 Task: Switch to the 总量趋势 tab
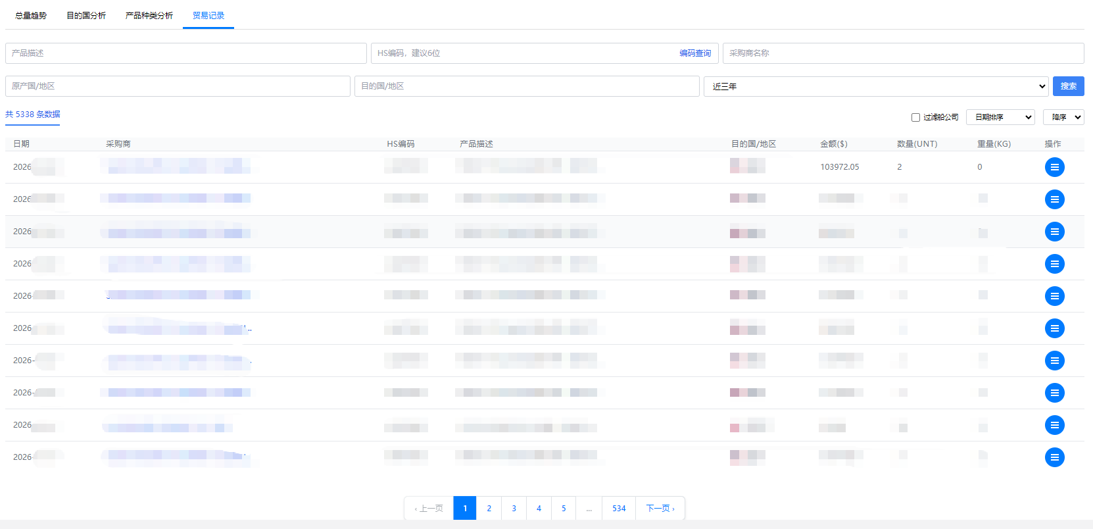[31, 15]
